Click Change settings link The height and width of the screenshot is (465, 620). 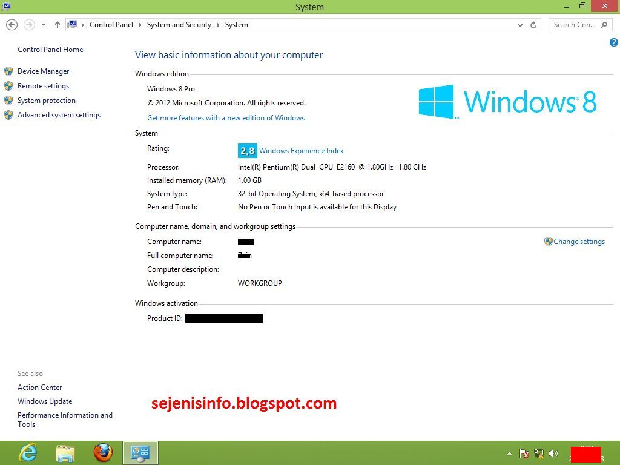point(579,242)
